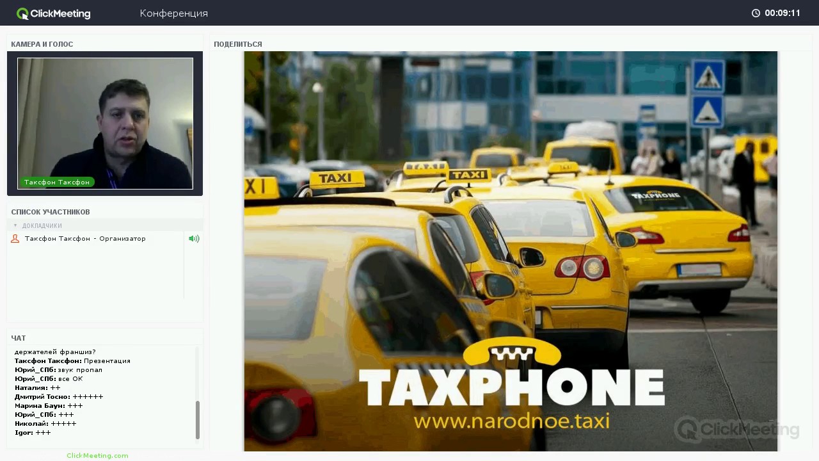Click chat message from Дмитрий Тосно
Viewport: 819px width, 461px height.
point(59,397)
